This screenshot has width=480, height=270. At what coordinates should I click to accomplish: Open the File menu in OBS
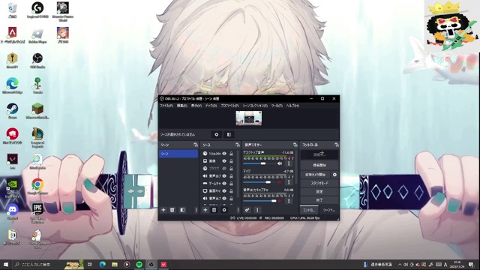pos(166,106)
